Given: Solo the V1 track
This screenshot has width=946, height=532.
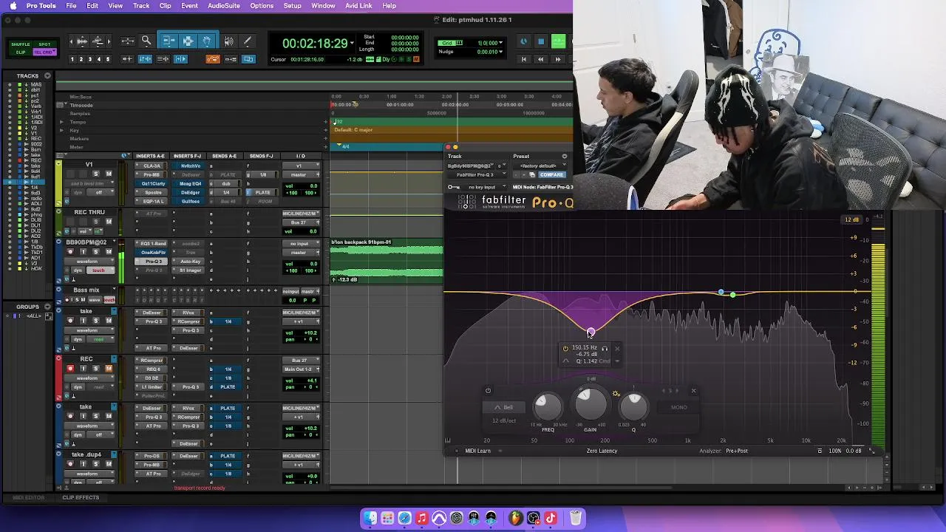Looking at the screenshot, I should pos(95,174).
